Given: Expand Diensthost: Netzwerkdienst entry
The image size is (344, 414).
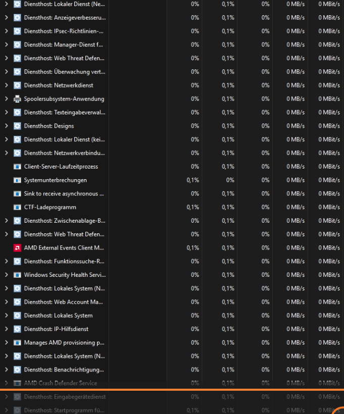Looking at the screenshot, I should click(x=7, y=86).
